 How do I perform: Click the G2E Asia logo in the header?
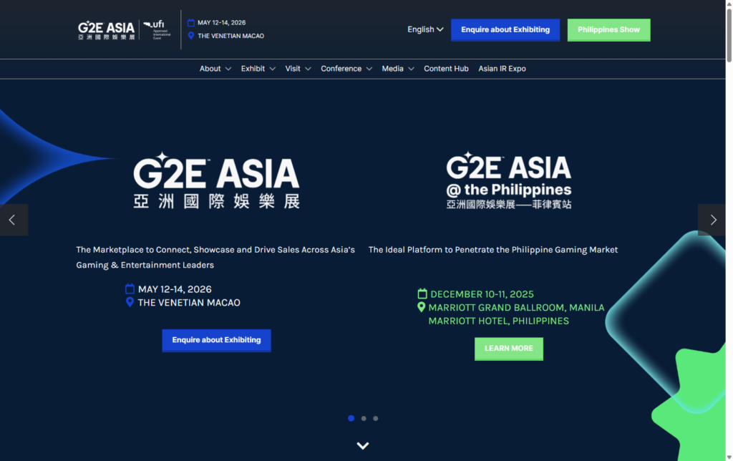pyautogui.click(x=105, y=29)
